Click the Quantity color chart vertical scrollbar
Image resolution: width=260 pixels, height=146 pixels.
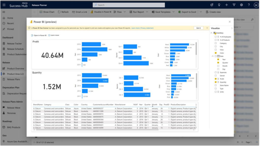pos(196,80)
